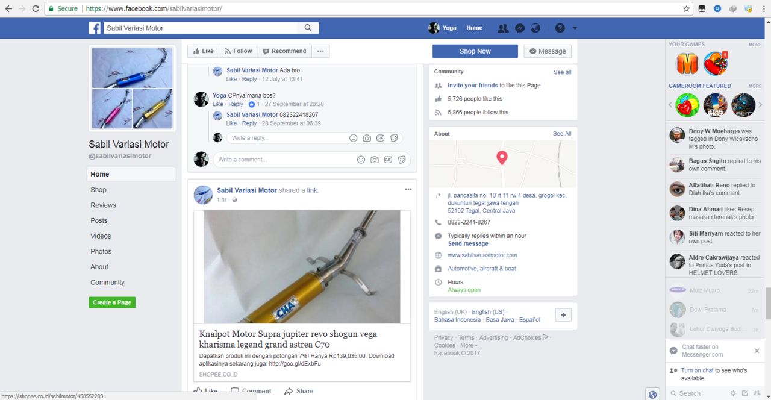This screenshot has width=771, height=400.
Task: Message the page with Message button
Action: (548, 51)
